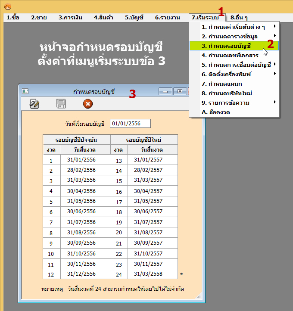Open the 4.สินค้า menu
Image resolution: width=293 pixels, height=311 pixels.
pyautogui.click(x=103, y=18)
